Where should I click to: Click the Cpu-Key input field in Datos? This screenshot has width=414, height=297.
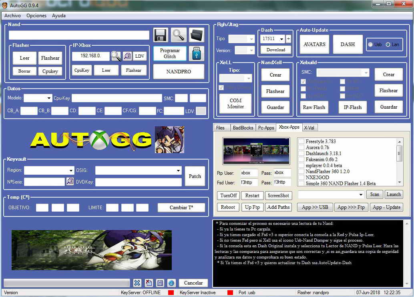click(x=117, y=98)
